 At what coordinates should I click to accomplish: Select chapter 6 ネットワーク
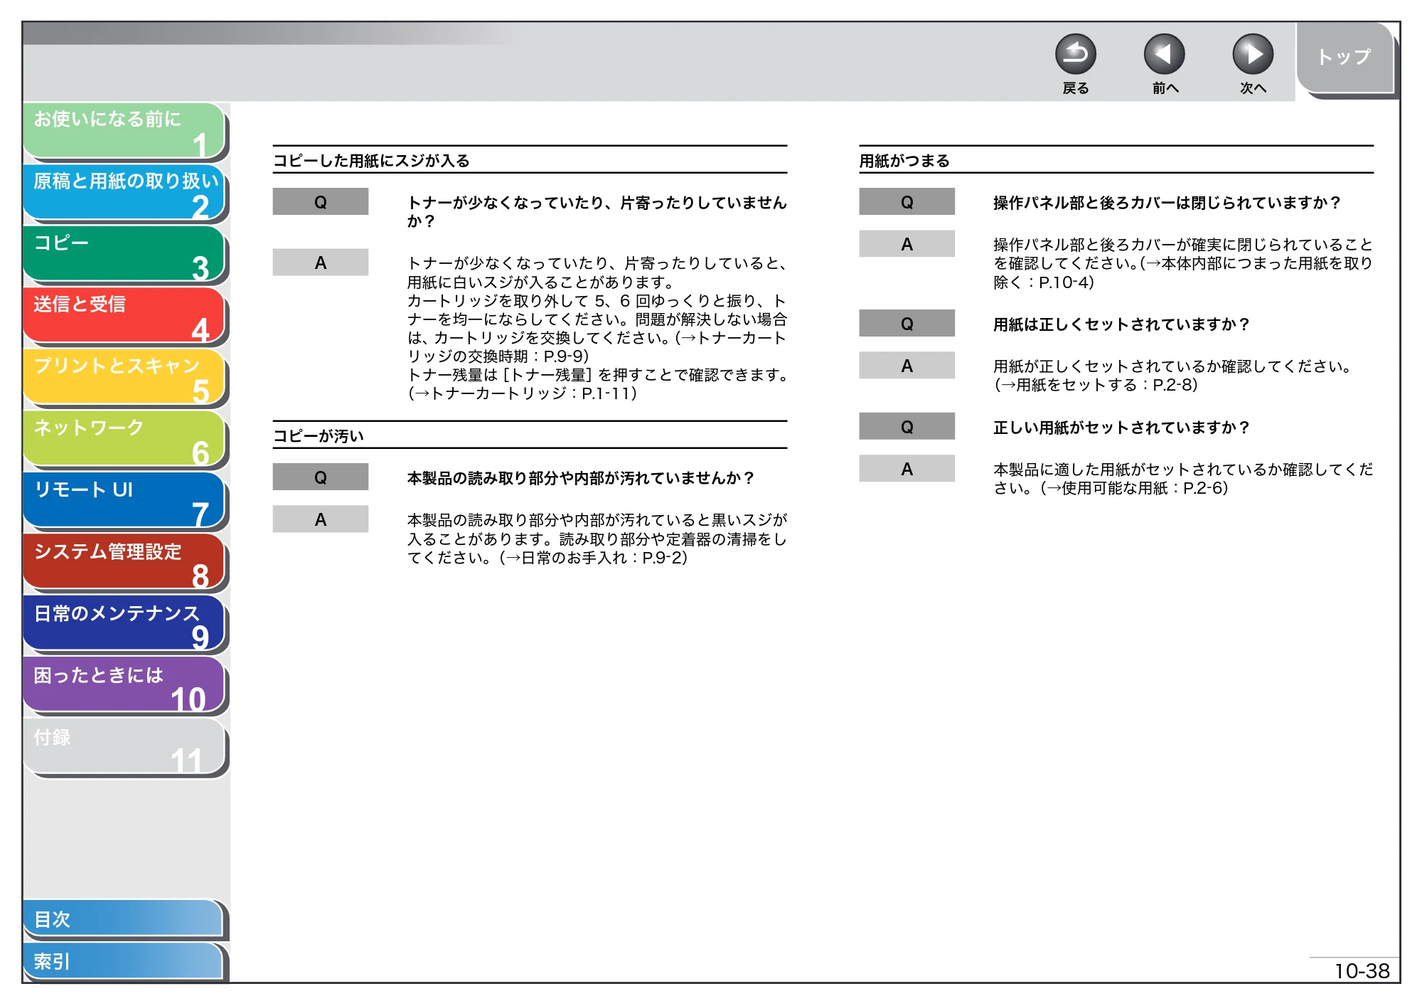point(124,439)
